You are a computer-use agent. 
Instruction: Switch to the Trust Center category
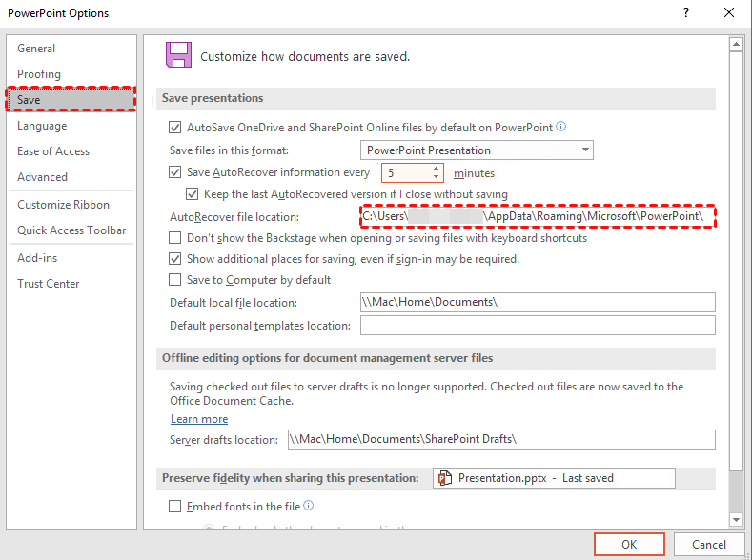coord(49,284)
